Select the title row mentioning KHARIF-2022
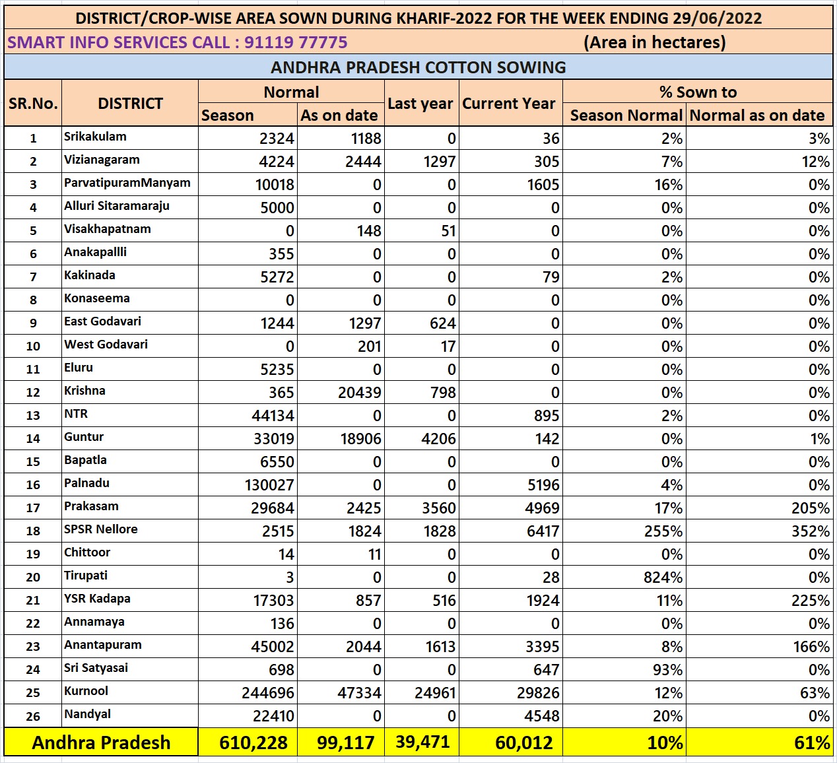The image size is (837, 763). pos(418,18)
